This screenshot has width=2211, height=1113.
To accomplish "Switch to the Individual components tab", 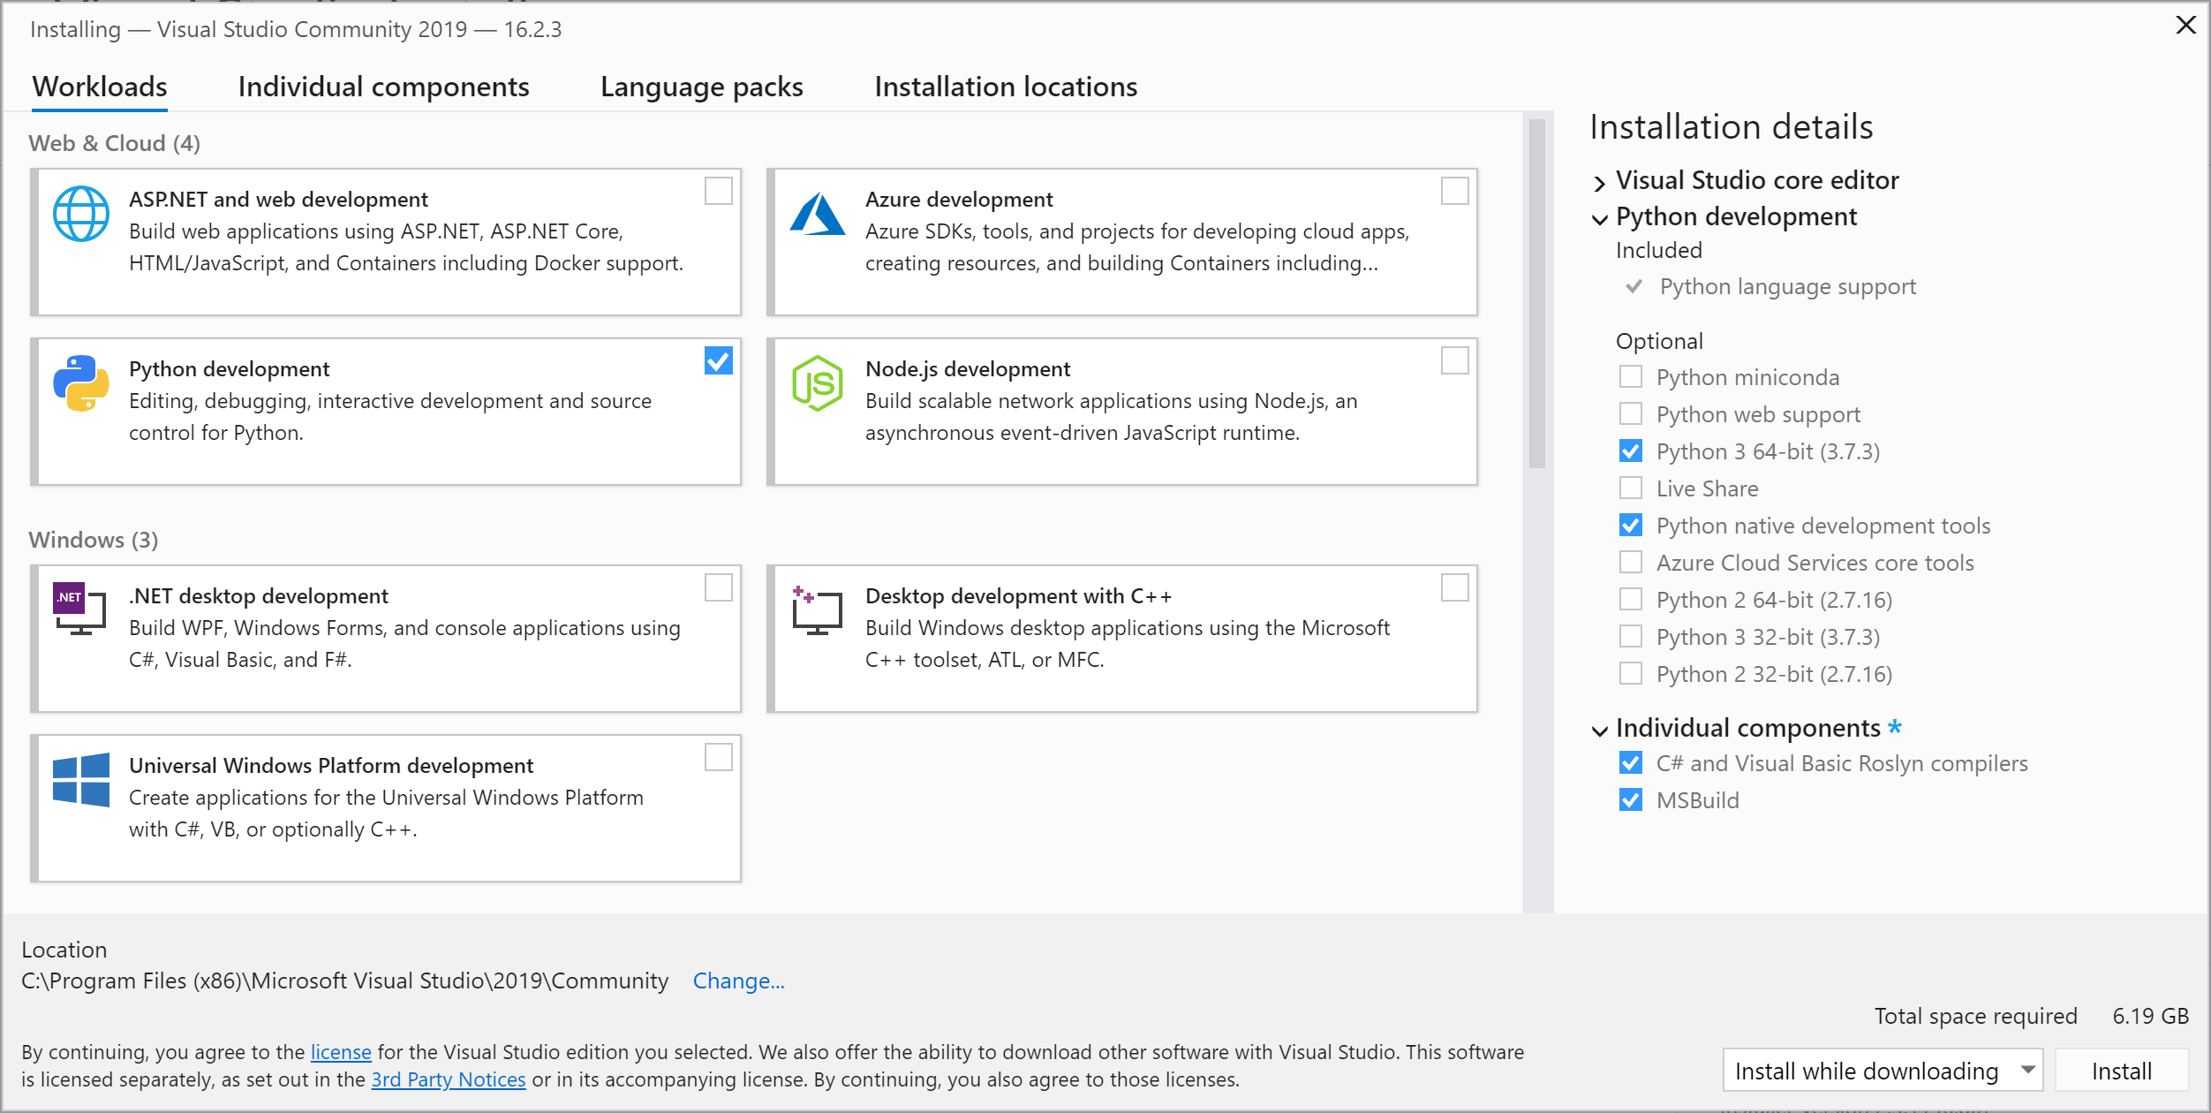I will (x=382, y=87).
